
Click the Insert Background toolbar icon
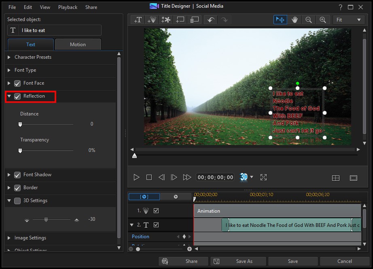pyautogui.click(x=180, y=20)
